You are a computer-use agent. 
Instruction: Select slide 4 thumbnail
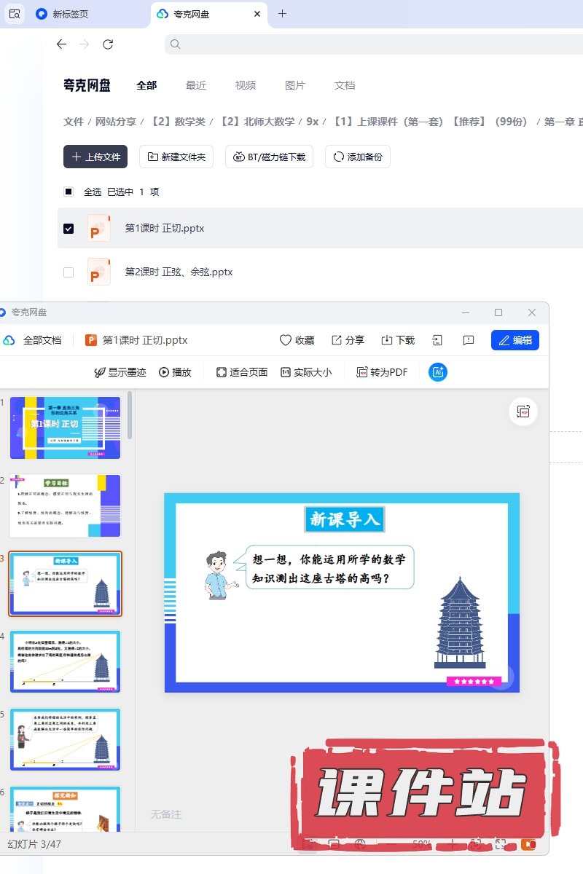[x=65, y=661]
